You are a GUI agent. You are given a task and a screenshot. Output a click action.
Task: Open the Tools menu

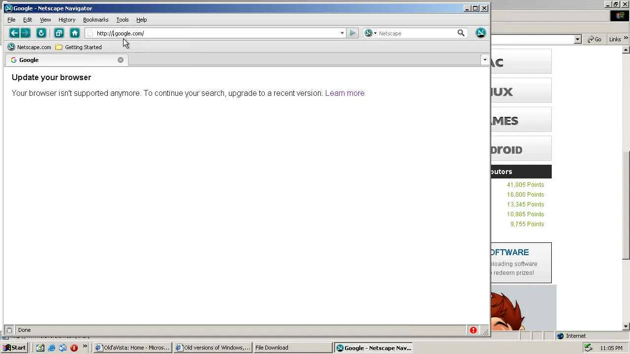pyautogui.click(x=123, y=20)
